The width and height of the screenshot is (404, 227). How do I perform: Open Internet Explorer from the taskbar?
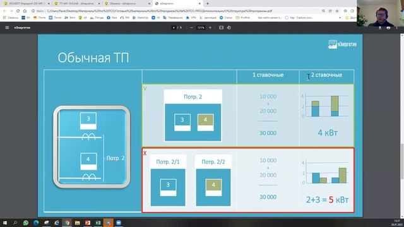click(57, 223)
